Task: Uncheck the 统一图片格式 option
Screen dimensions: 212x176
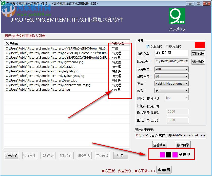Action: click(x=139, y=99)
